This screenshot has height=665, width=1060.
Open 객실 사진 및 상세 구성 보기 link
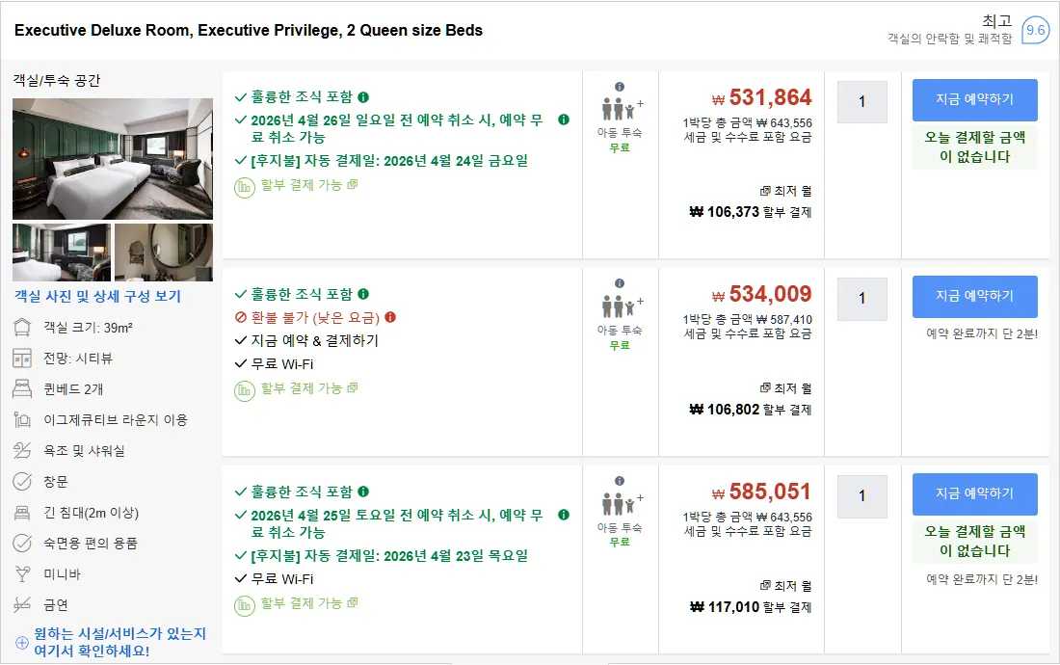[98, 296]
